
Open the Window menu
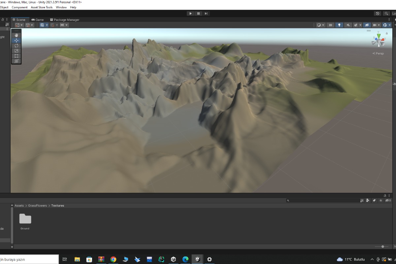click(61, 7)
